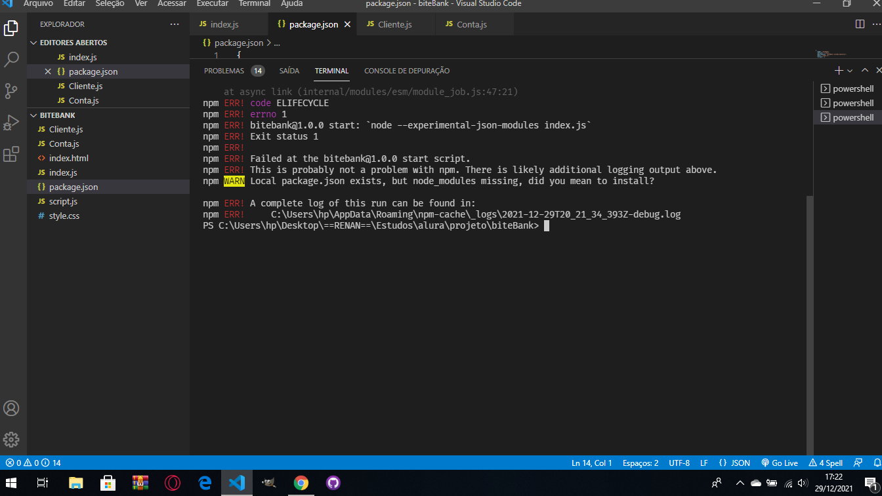
Task: Open notifications bell in status bar
Action: [877, 463]
